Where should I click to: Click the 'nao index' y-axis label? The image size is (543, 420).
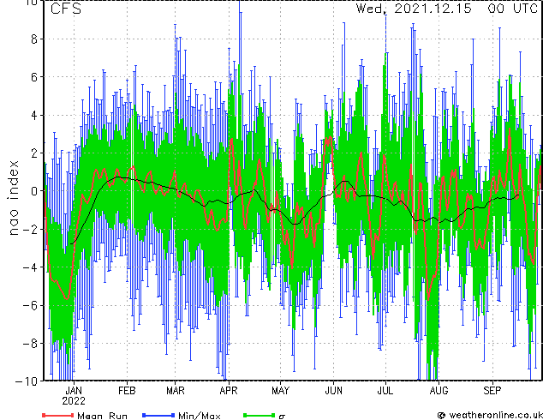coord(14,198)
